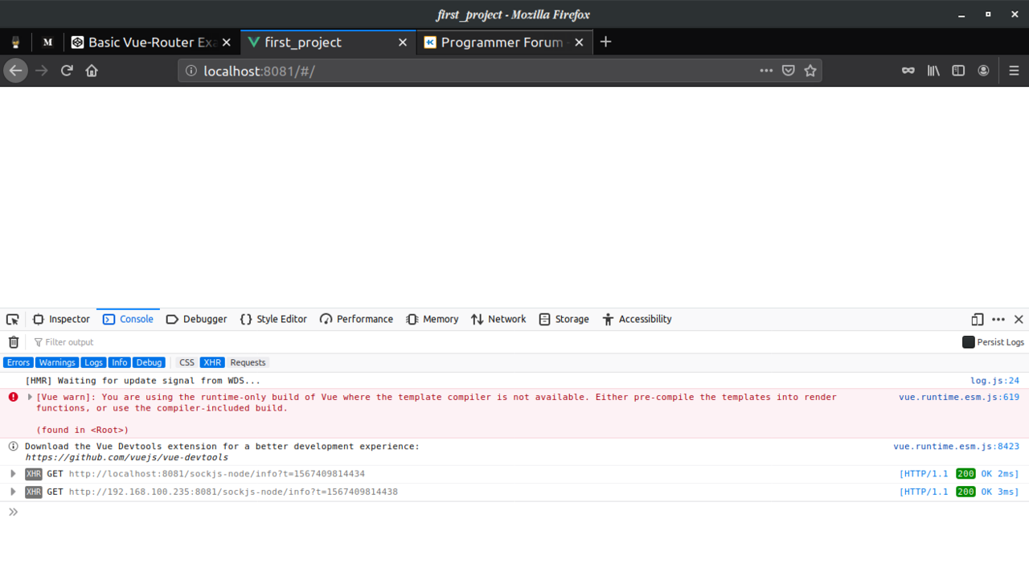
Task: Enable the Requests filter
Action: pyautogui.click(x=248, y=362)
